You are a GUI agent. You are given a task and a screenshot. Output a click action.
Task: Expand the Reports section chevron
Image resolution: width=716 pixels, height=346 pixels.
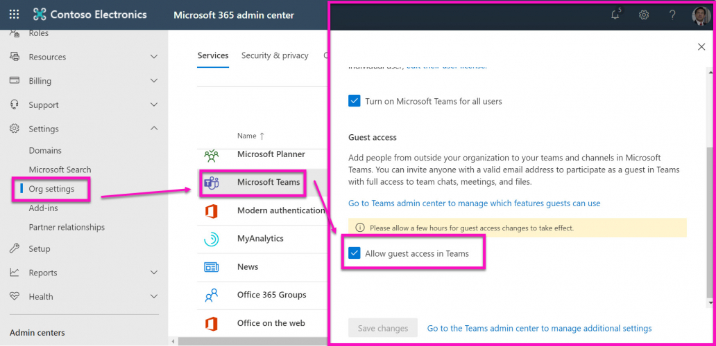[154, 273]
